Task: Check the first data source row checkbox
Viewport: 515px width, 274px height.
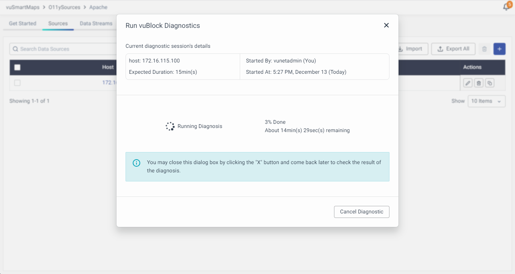Action: (17, 83)
